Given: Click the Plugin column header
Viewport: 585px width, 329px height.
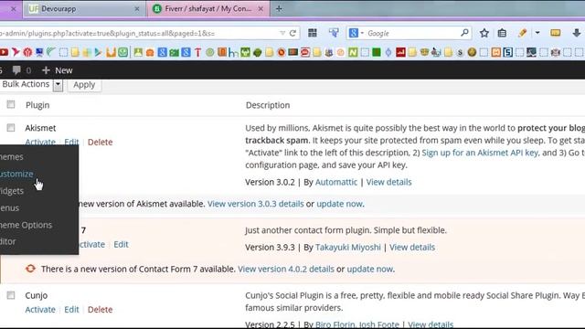Looking at the screenshot, I should point(37,105).
